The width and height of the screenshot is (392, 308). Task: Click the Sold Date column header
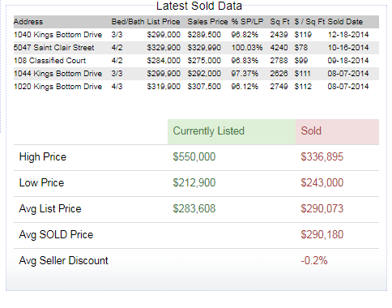(x=345, y=22)
